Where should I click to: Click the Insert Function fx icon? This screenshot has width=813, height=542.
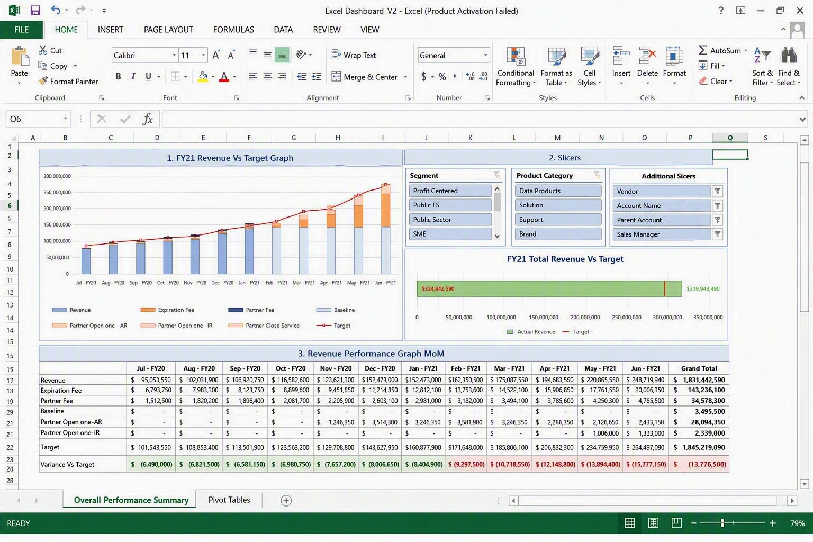point(148,119)
